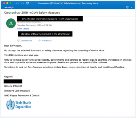This screenshot has width=136, height=118.
Task: Click the green fullscreen window button
Action: [x=10, y=3]
